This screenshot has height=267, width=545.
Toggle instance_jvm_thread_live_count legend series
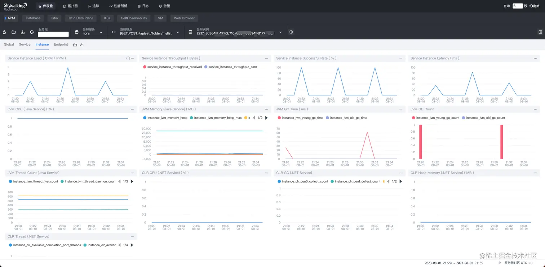tap(33, 181)
